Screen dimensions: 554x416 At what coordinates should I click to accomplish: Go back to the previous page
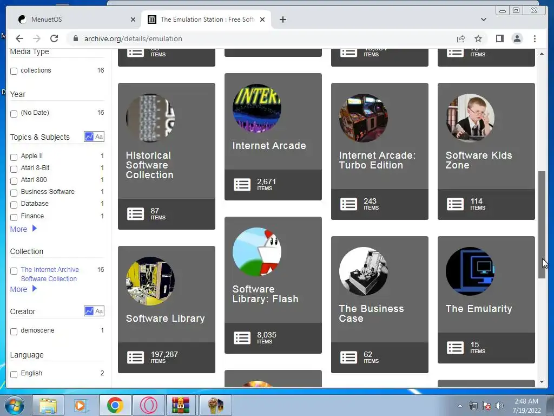(19, 38)
